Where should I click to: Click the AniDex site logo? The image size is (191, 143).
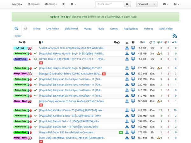(17, 4)
